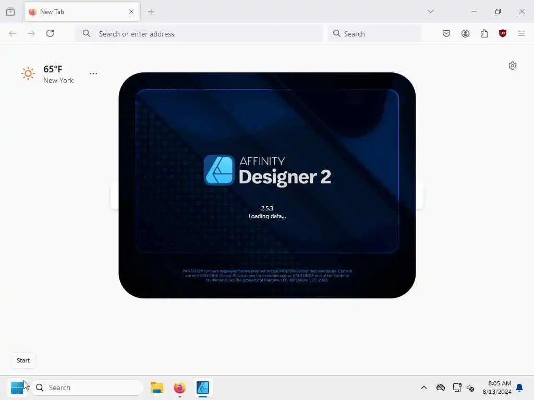
Task: Close the New Tab browser tab
Action: tap(131, 11)
